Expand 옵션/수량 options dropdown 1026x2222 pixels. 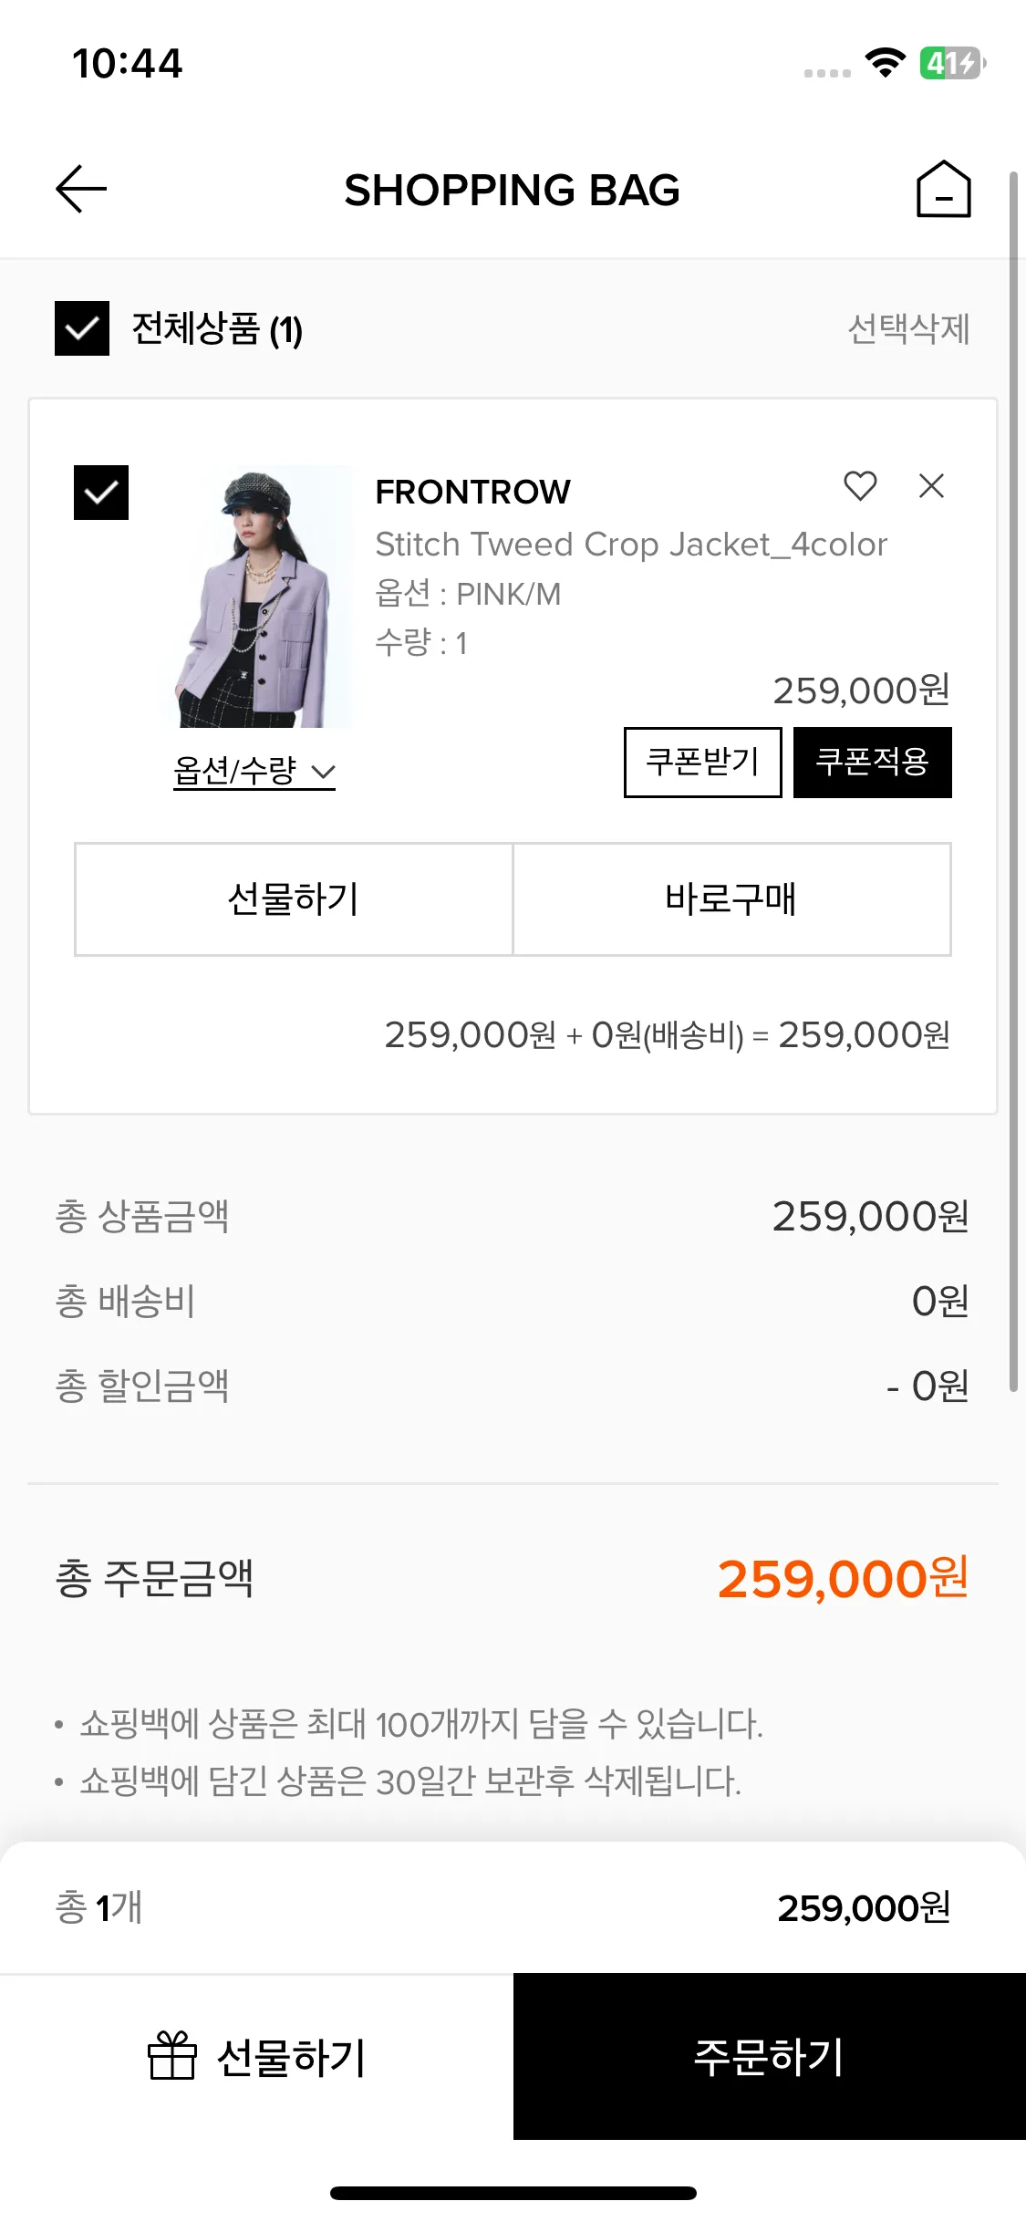[254, 771]
